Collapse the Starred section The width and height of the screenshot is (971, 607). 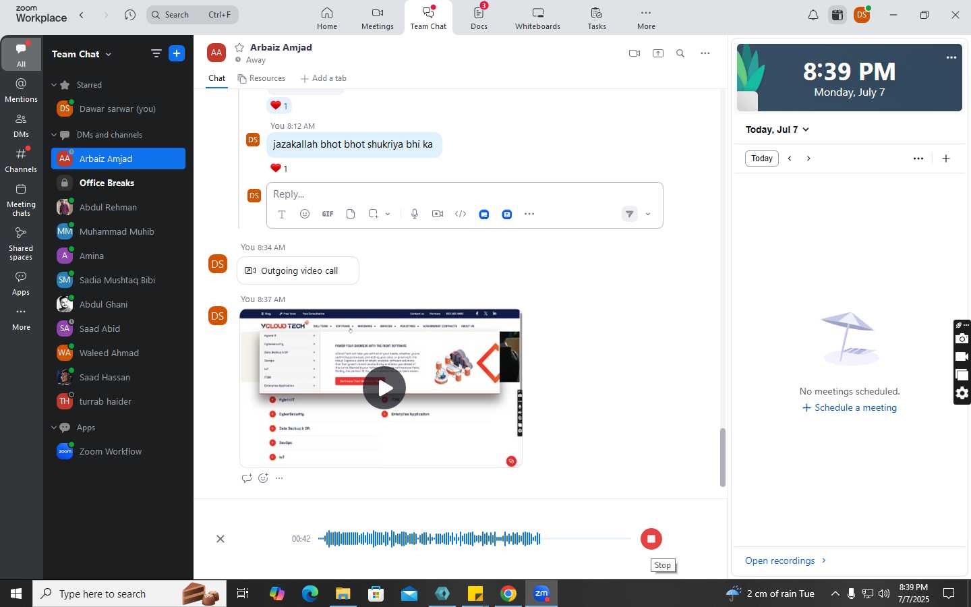54,85
